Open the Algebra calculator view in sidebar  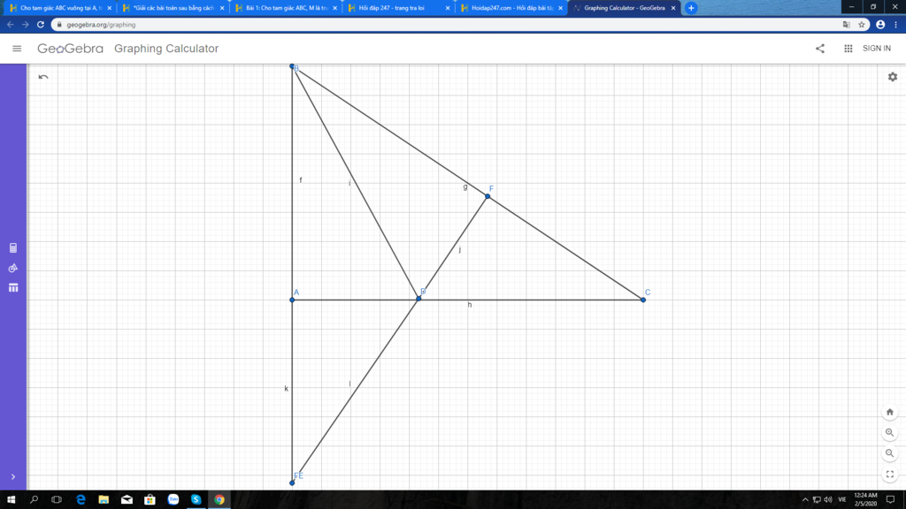point(13,248)
